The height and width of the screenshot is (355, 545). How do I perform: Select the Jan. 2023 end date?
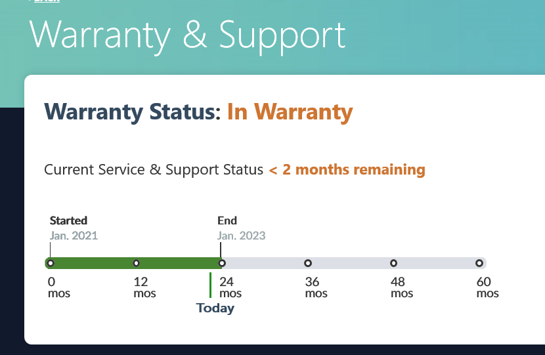point(241,235)
